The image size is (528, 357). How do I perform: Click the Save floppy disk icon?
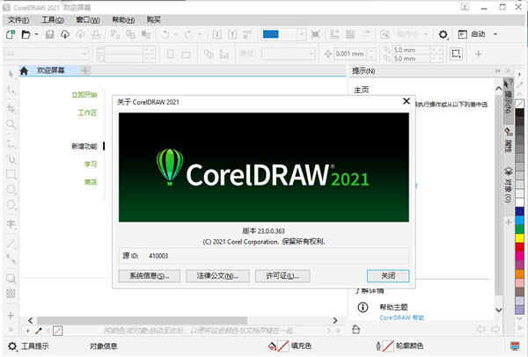pyautogui.click(x=49, y=34)
